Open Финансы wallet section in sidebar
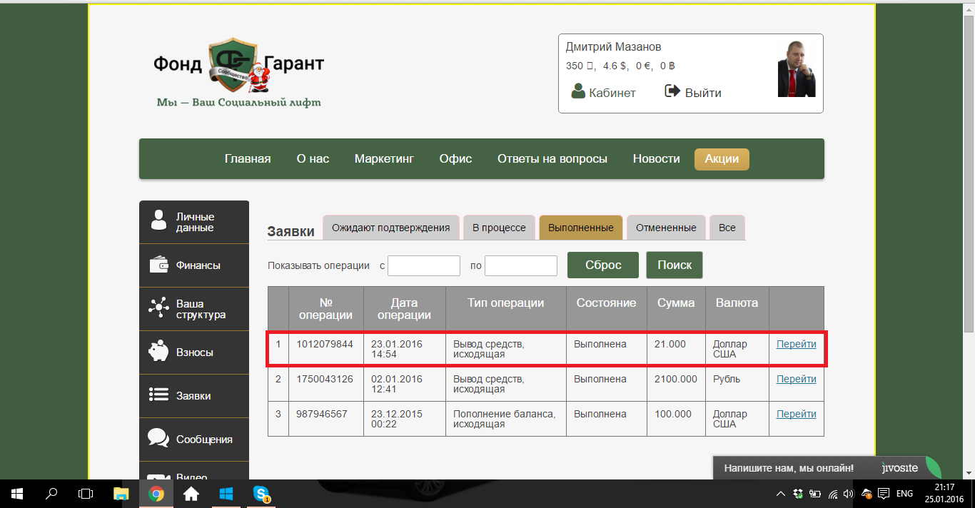The height and width of the screenshot is (508, 975). 194,265
